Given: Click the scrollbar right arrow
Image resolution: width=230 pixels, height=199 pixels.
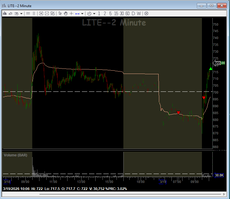Looking at the screenshot, I should point(224,194).
